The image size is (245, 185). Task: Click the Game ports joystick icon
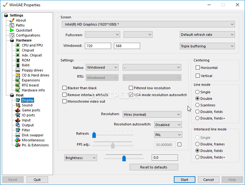[x=18, y=110]
